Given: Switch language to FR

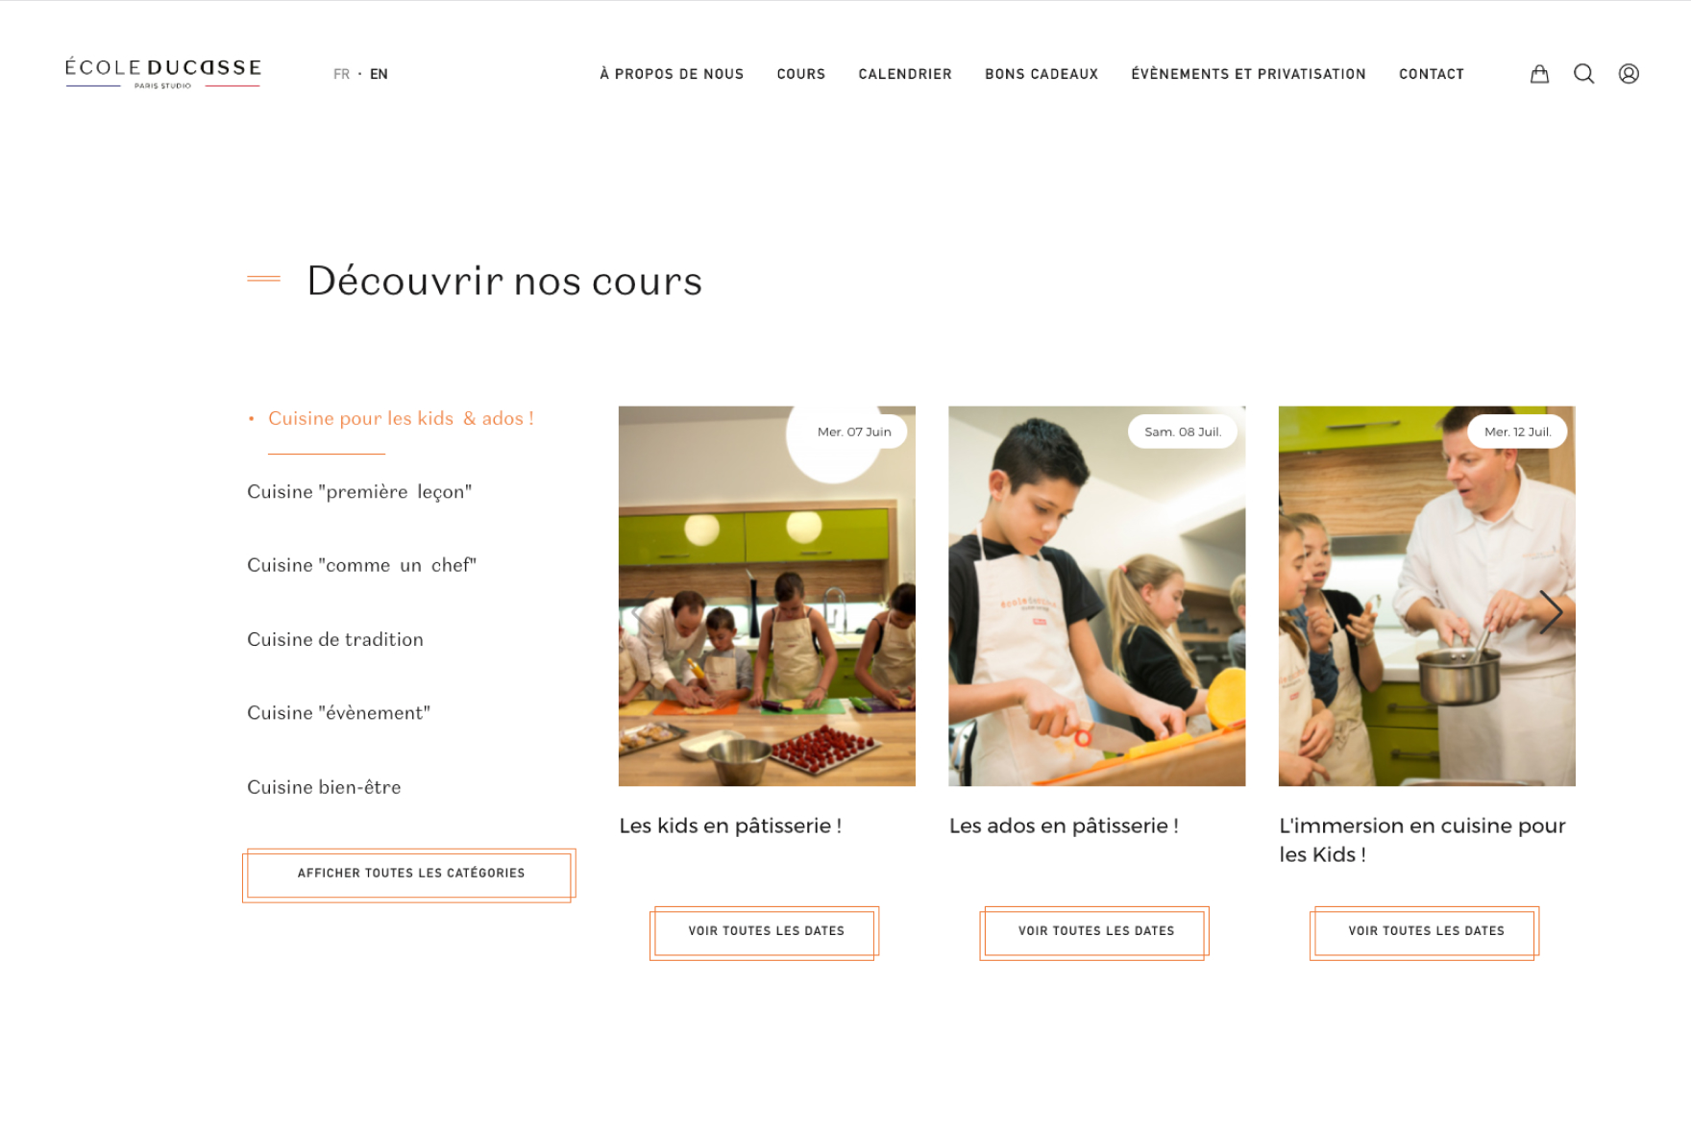Looking at the screenshot, I should tap(341, 74).
